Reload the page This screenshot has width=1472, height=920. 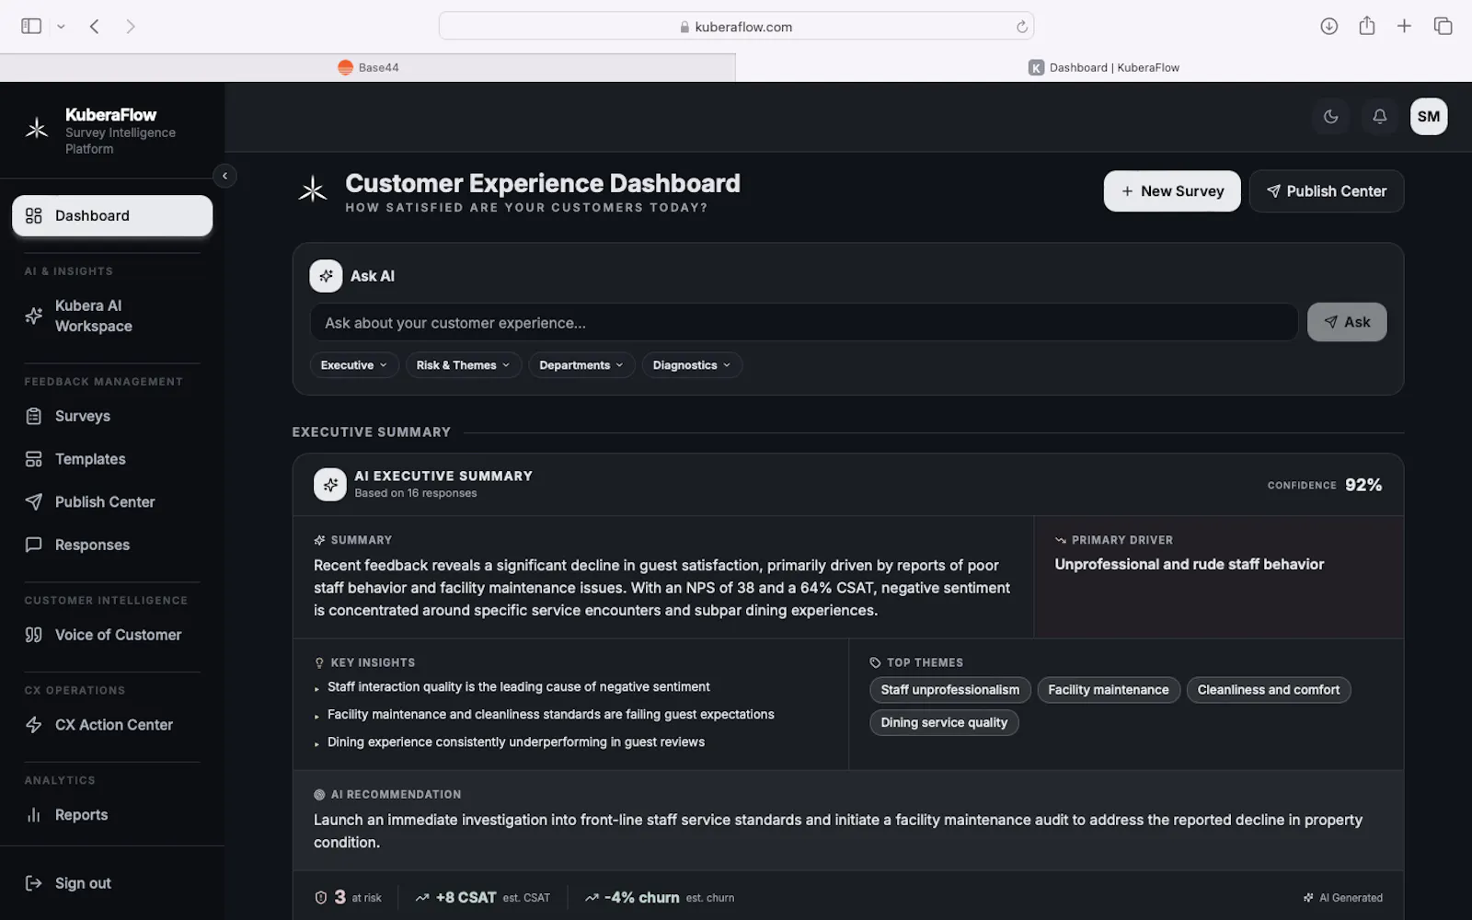[x=1021, y=27]
